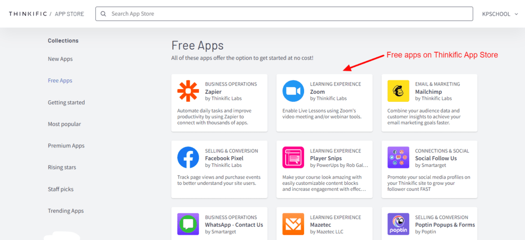This screenshot has height=240, width=525.
Task: Click 'Promote your social media profiles' description
Action: click(x=429, y=183)
